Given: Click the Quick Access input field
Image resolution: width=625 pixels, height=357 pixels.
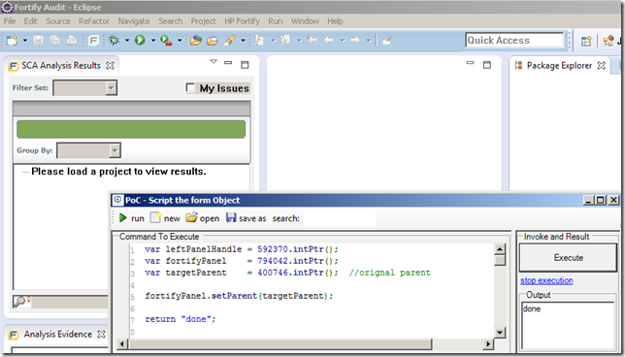Looking at the screenshot, I should click(514, 40).
